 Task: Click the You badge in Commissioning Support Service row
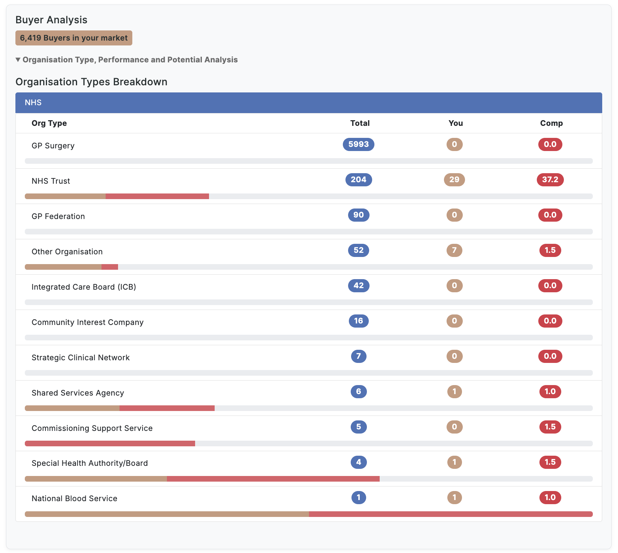[454, 427]
